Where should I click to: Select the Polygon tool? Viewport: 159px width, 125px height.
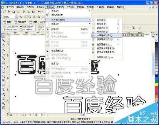3,72
